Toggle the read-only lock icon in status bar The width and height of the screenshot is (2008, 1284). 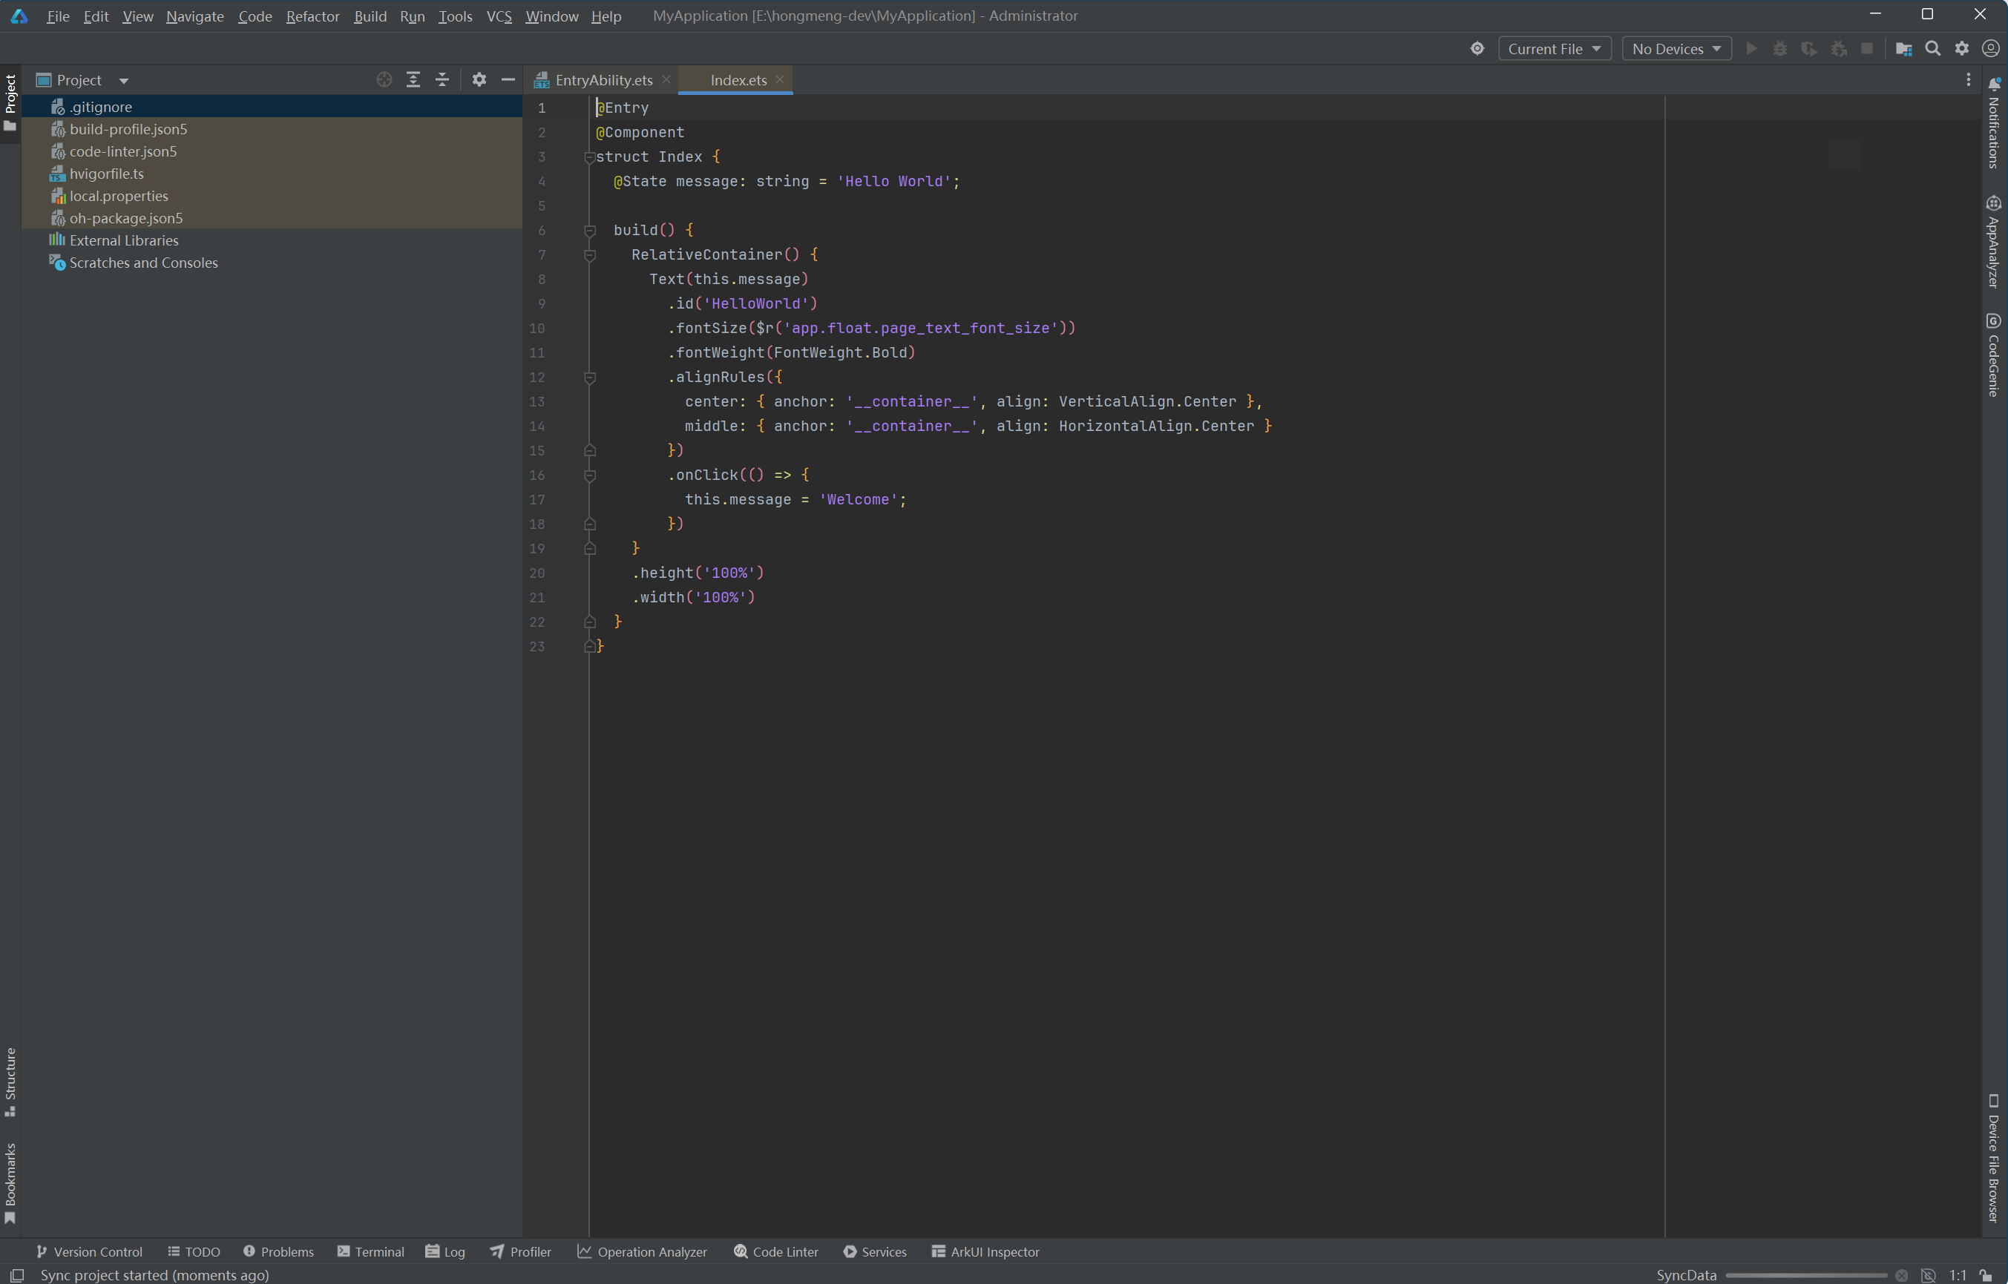pyautogui.click(x=1986, y=1276)
